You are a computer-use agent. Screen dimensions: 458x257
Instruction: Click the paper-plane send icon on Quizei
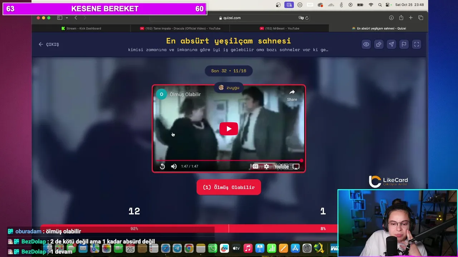click(x=391, y=44)
